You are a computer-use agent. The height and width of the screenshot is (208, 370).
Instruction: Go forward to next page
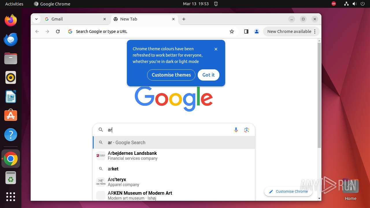point(47,31)
